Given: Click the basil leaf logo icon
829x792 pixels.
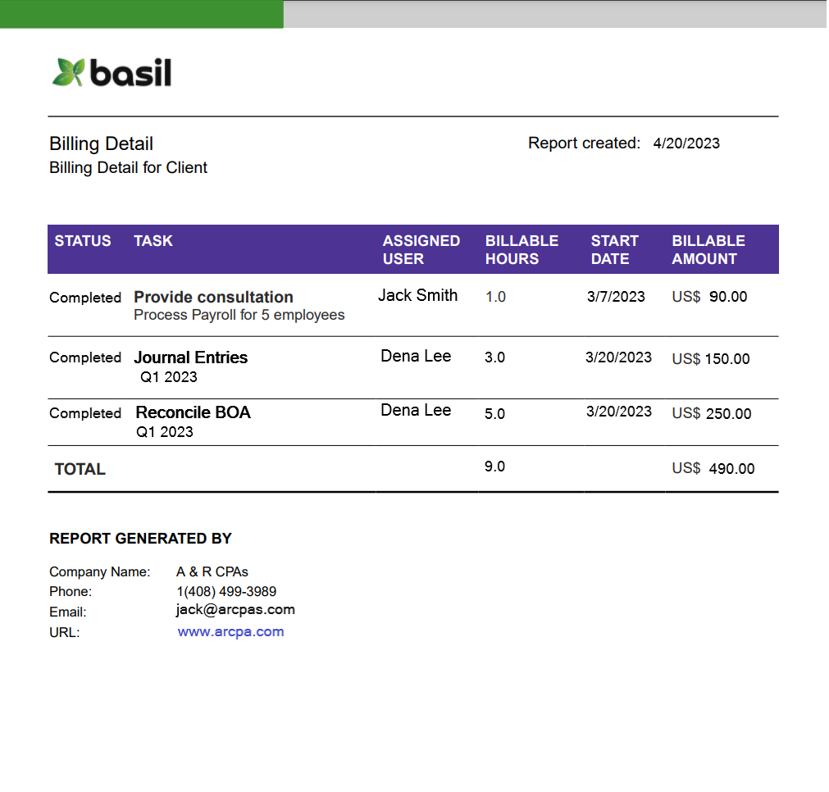Looking at the screenshot, I should 68,72.
